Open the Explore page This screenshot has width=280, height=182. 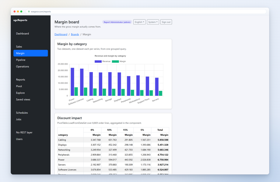pos(31,93)
